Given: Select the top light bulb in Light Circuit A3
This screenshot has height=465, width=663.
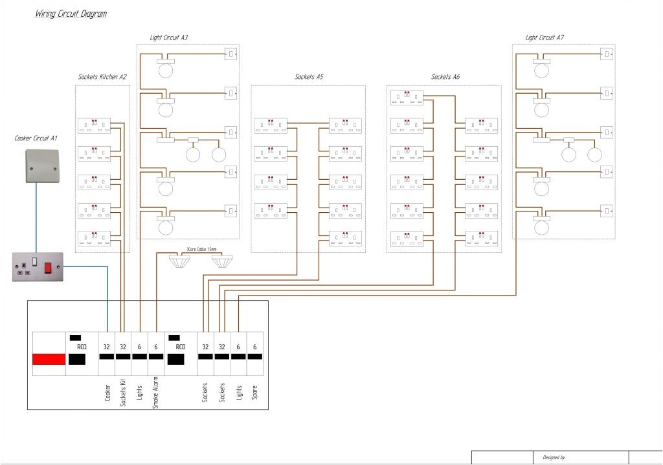Looking at the screenshot, I should click(166, 69).
